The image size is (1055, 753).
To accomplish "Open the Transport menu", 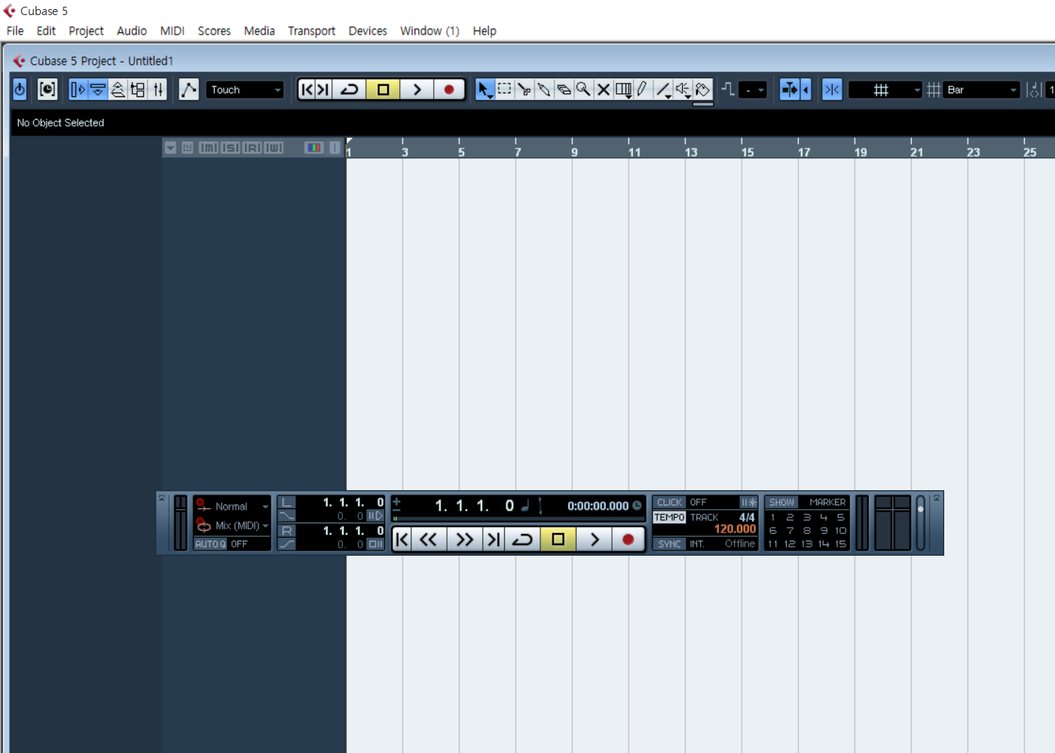I will [x=311, y=31].
